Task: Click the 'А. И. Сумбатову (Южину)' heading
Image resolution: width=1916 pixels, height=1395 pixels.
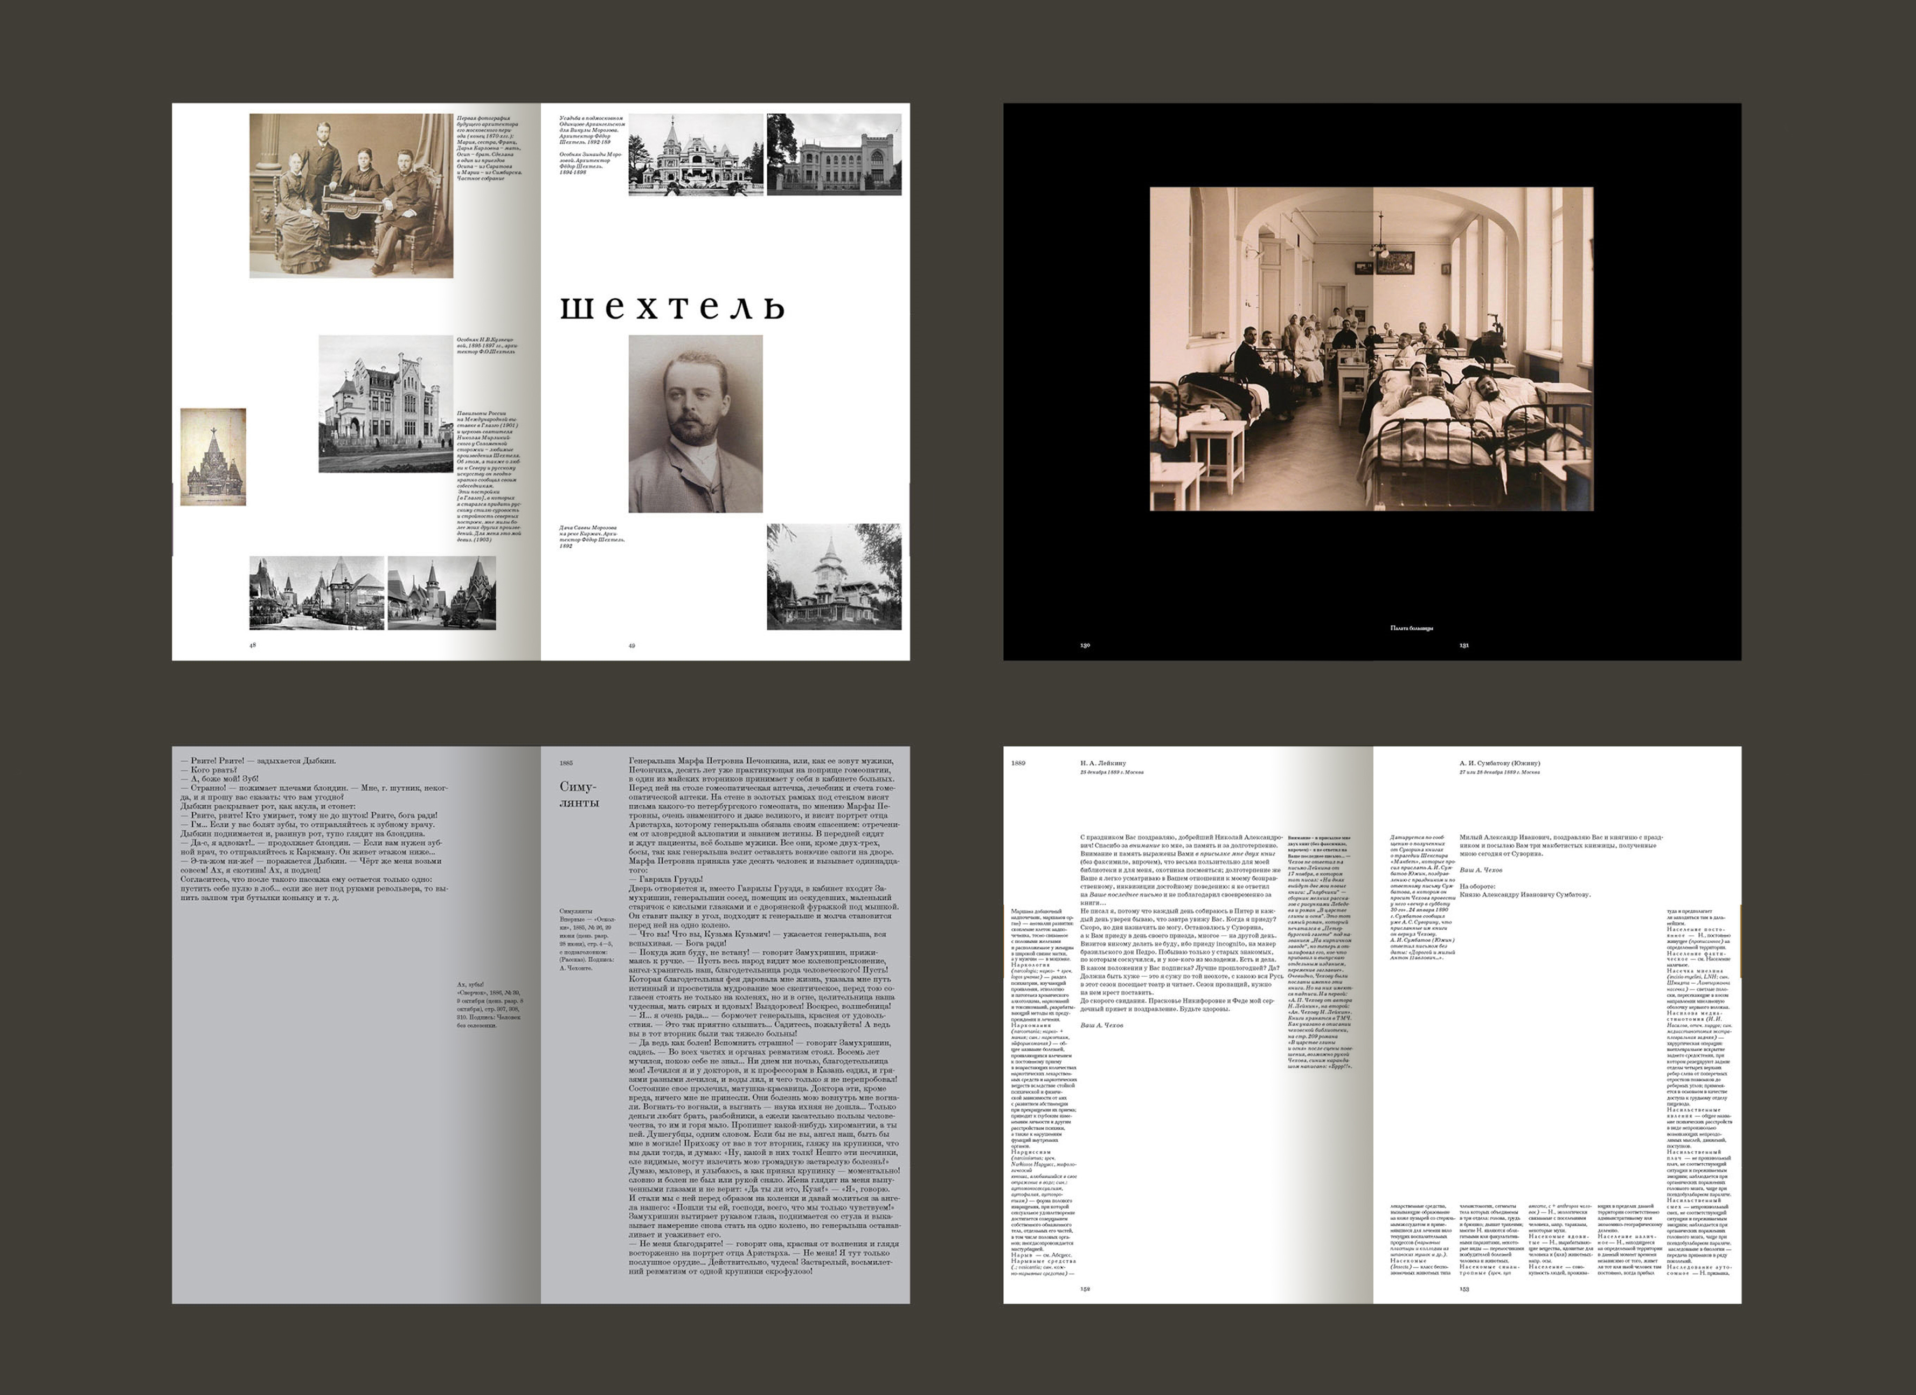Action: click(1500, 763)
